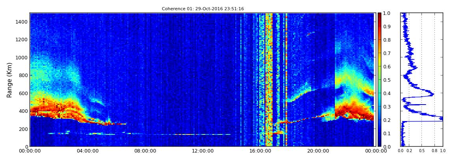Click the plot title 'Coherence 01: 29-Oct-2016 23:51:16'
Viewport: 453px width, 160px height.
(x=203, y=9)
